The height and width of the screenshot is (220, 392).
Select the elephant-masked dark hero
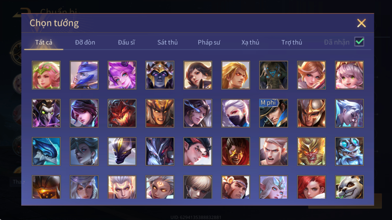(273, 75)
